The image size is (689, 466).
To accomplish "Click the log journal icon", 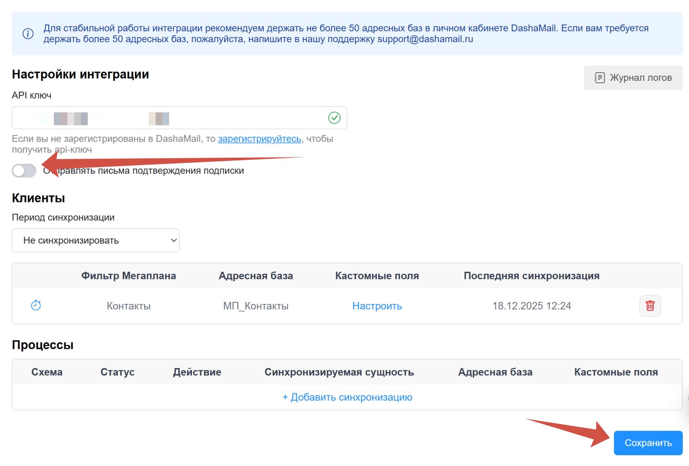I will [x=599, y=78].
